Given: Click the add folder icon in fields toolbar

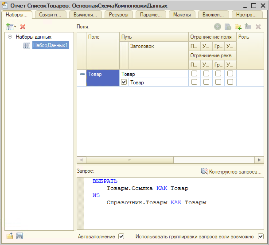Looking at the screenshot, I should coord(238,27).
